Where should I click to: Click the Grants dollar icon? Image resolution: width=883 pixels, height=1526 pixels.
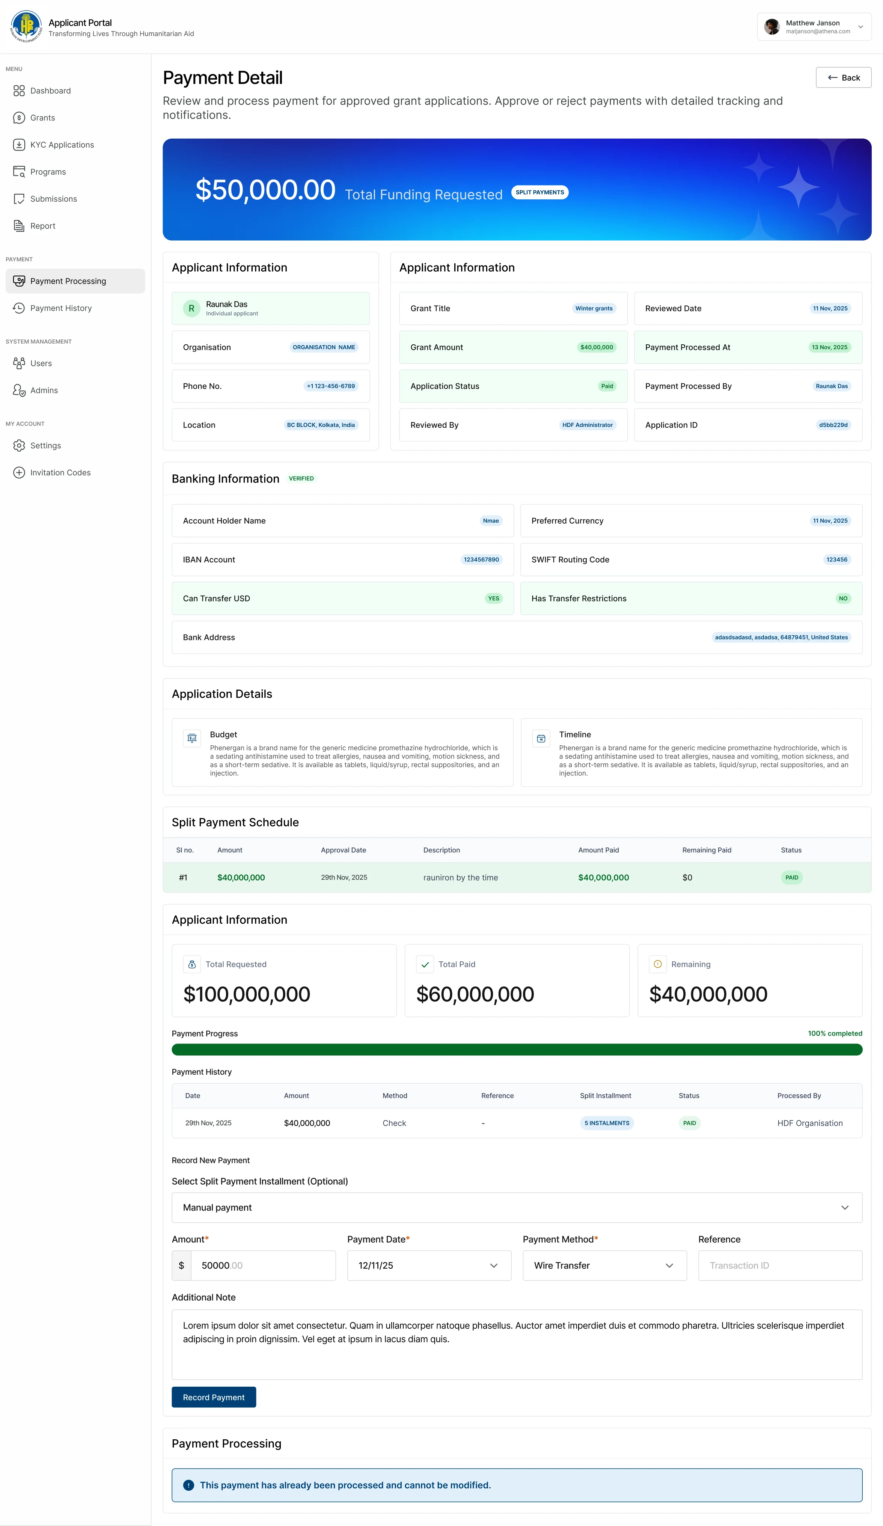click(19, 118)
